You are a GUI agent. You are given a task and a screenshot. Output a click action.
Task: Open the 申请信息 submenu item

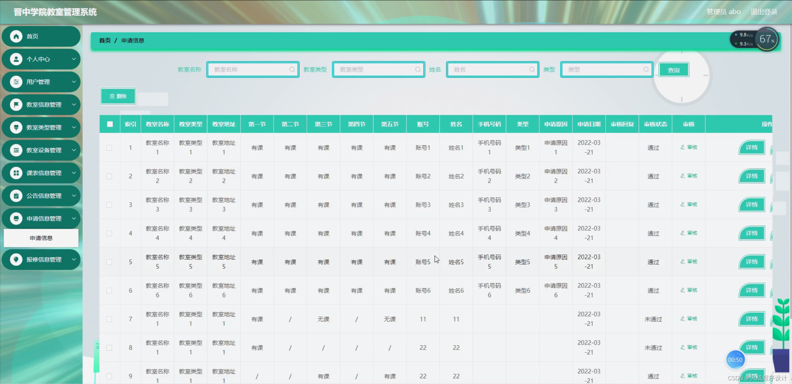tap(41, 238)
